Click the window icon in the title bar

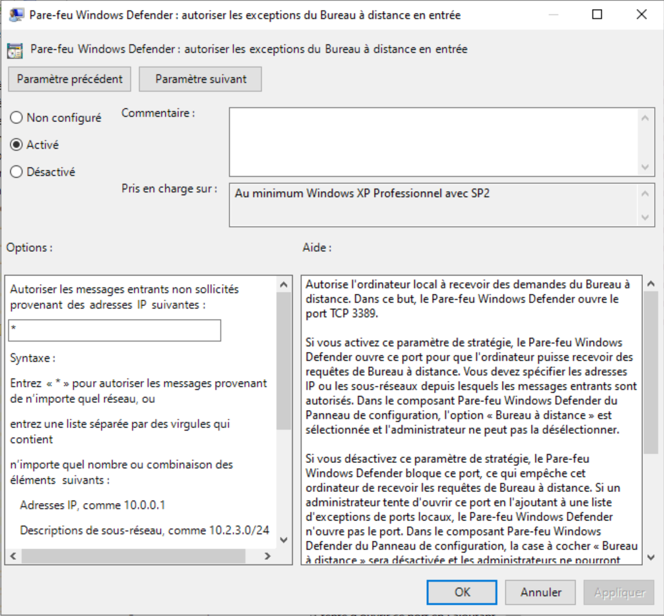[17, 15]
